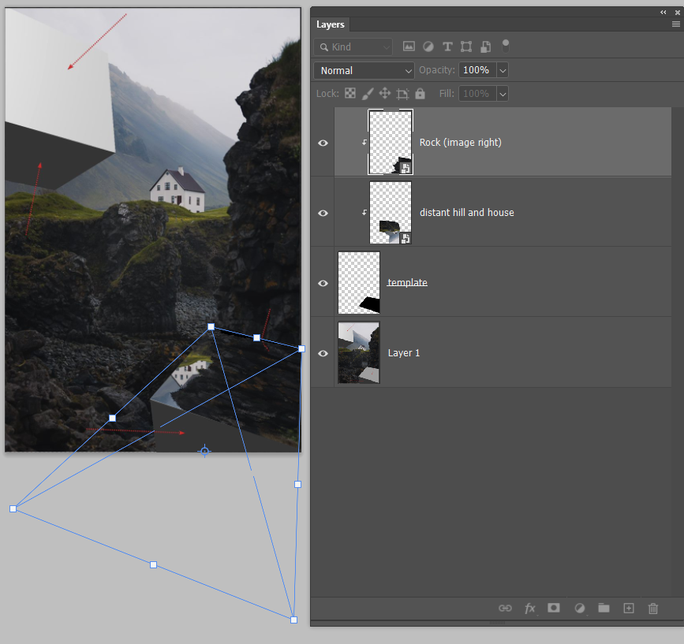Add a layer mask to the selected layer

pos(554,608)
